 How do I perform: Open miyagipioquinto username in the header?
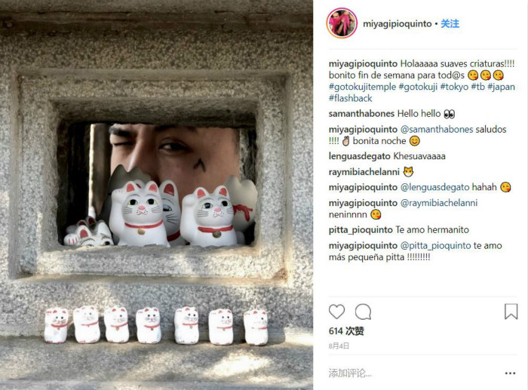(x=397, y=23)
